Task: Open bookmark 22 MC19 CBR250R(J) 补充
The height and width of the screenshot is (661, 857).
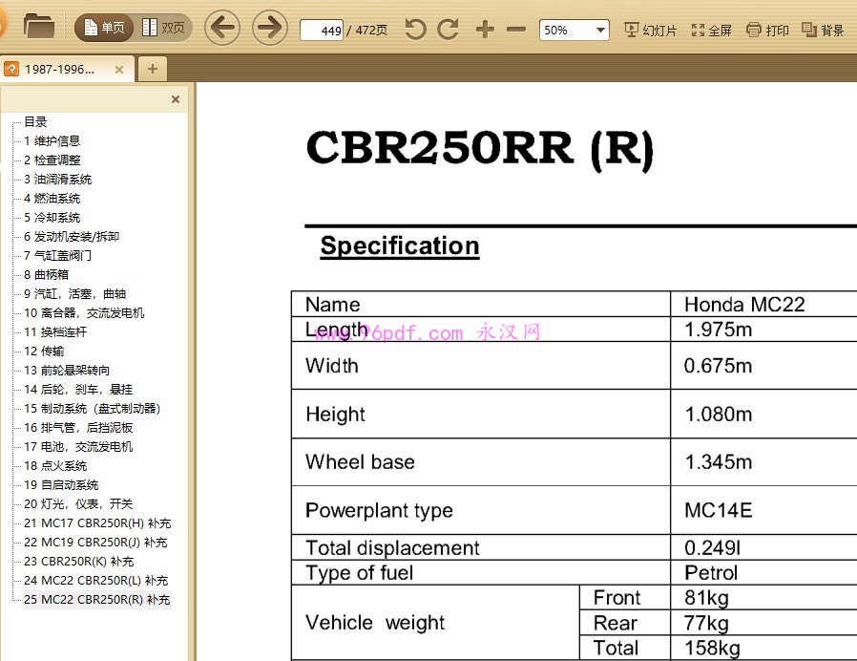Action: [x=95, y=543]
